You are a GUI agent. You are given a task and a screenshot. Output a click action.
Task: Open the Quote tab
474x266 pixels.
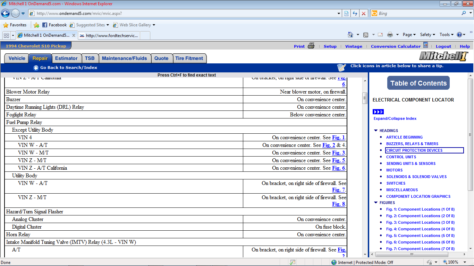(x=161, y=59)
